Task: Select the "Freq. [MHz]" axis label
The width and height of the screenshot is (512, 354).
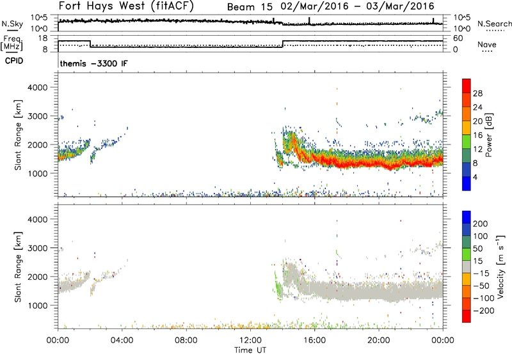Action: click(12, 43)
